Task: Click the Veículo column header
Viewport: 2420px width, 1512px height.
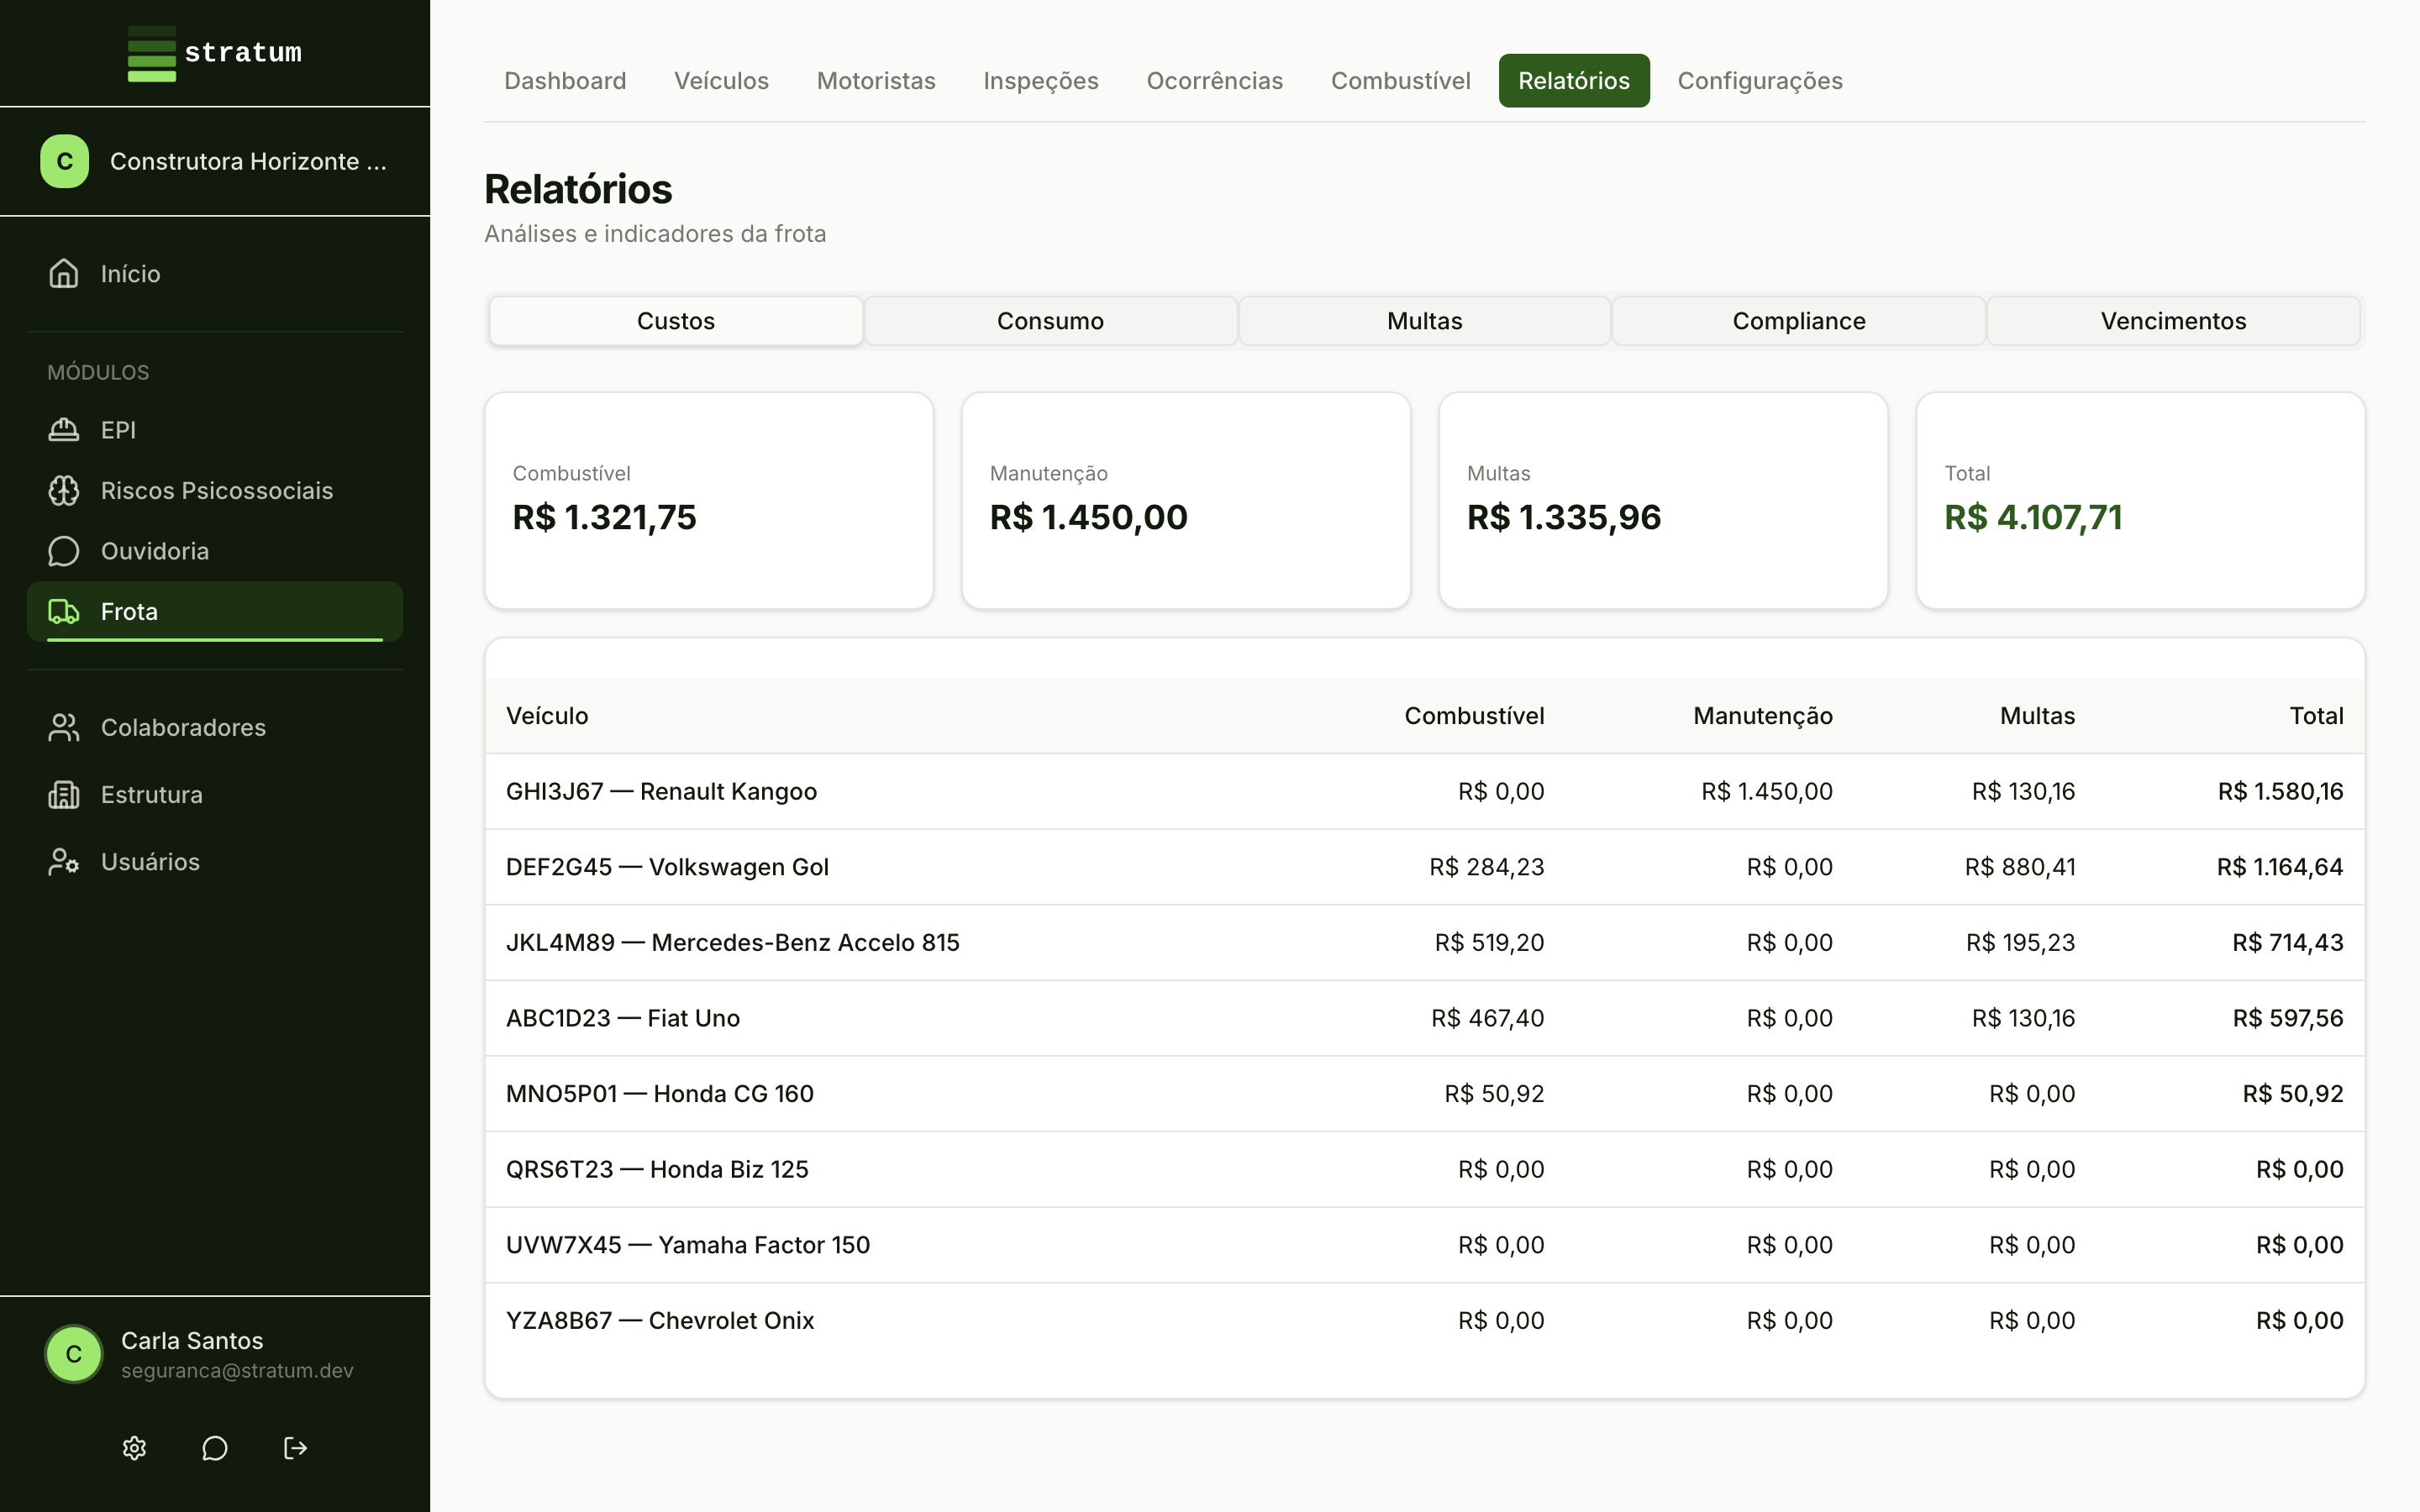Action: click(547, 716)
